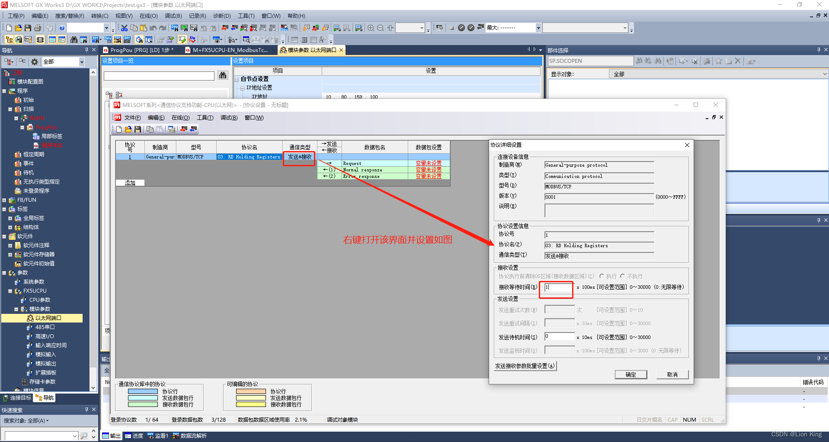Open the SP.SOCOPEN dropdown in 部件选择

point(590,61)
